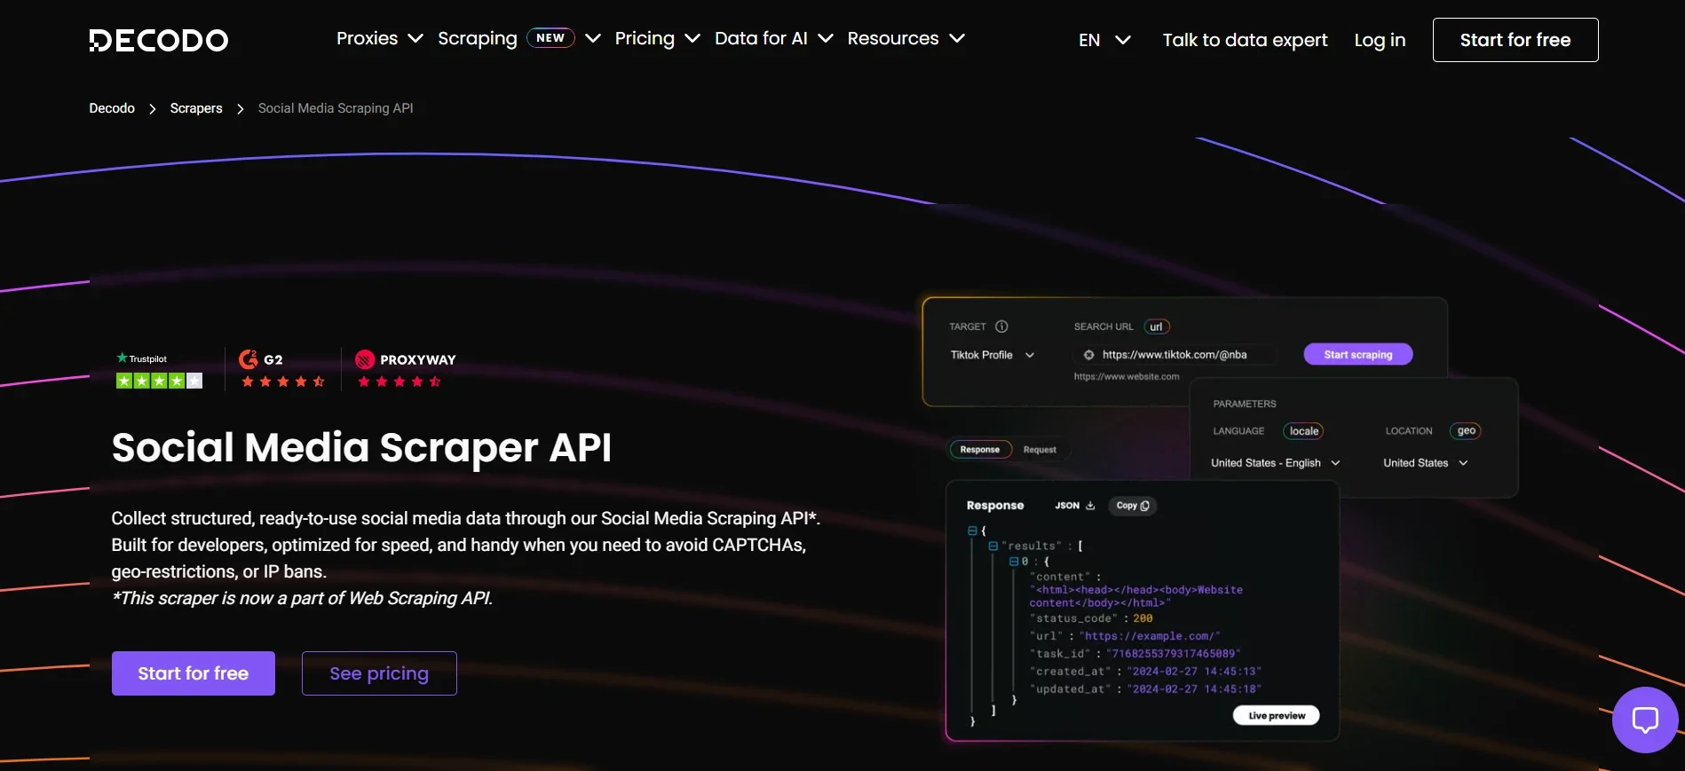The width and height of the screenshot is (1685, 771).
Task: Open the Scraping menu
Action: pos(519,38)
